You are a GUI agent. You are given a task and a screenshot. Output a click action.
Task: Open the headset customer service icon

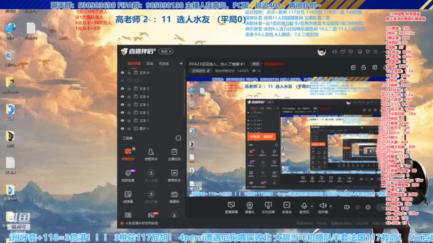click(x=334, y=51)
